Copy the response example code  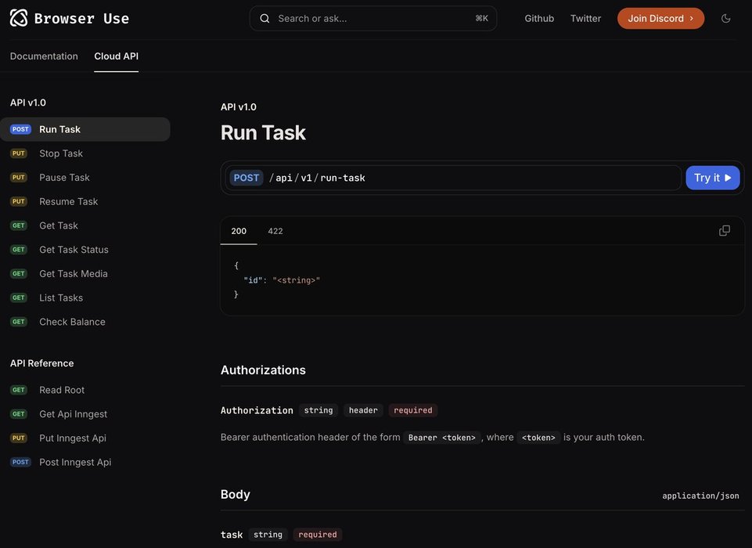[x=724, y=230]
